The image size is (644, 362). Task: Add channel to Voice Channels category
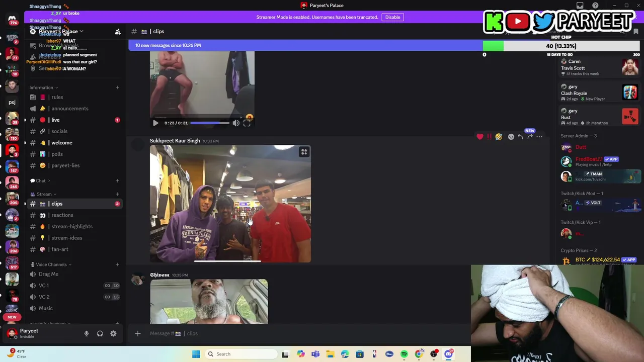pyautogui.click(x=117, y=264)
